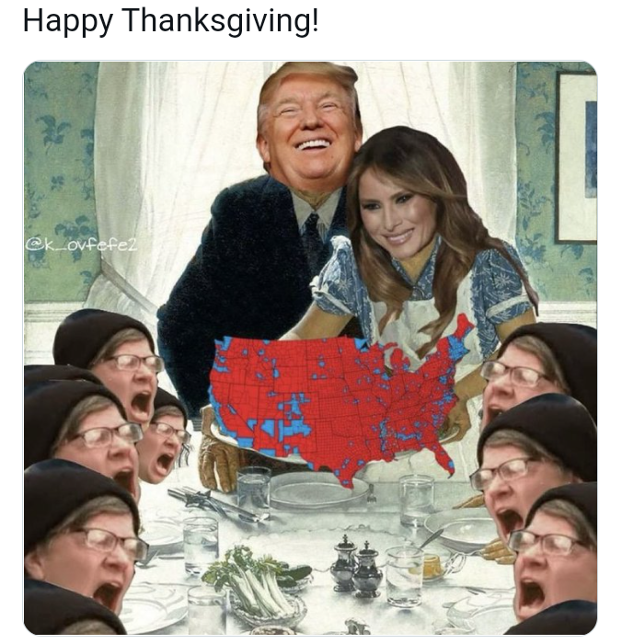Click the "Happy Thanksgiving!" post text
Image resolution: width=622 pixels, height=644 pixels.
(170, 20)
